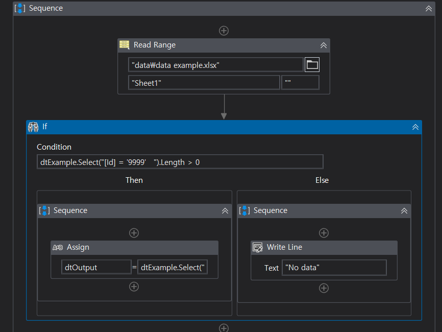Viewport: 442px width, 332px height.
Task: Click the Condition label
Action: (54, 147)
